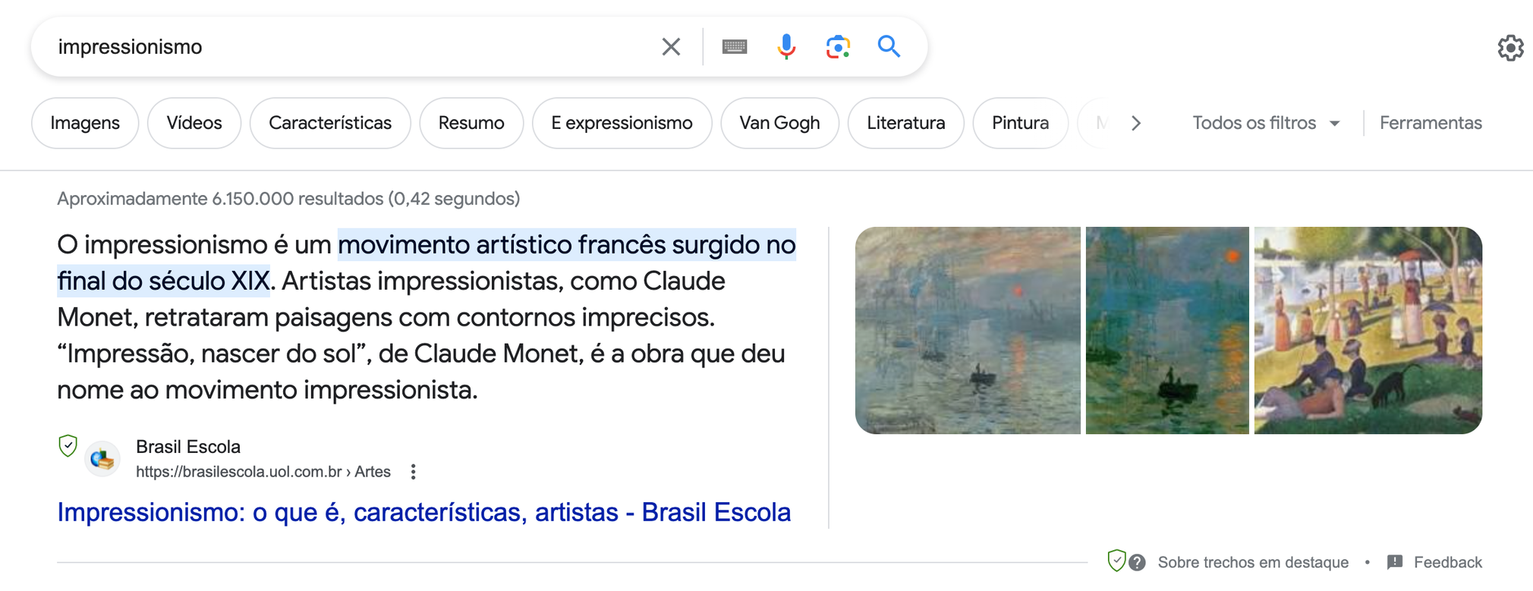1533x591 pixels.
Task: Click the question mark help icon near Feedback
Action: coord(1137,562)
